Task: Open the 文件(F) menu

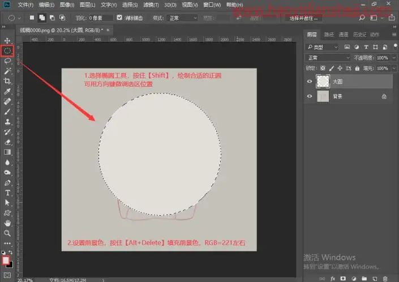Action: pyautogui.click(x=25, y=5)
